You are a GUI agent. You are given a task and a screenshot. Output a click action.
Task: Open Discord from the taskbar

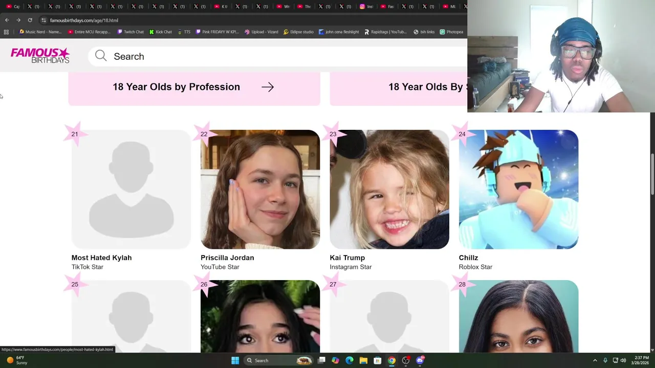tap(420, 360)
